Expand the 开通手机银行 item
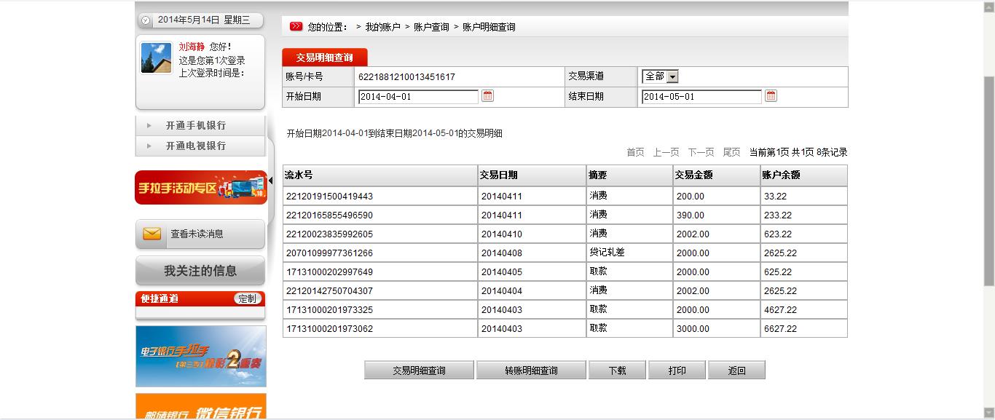Screen dimensions: 995x420 pyautogui.click(x=195, y=125)
